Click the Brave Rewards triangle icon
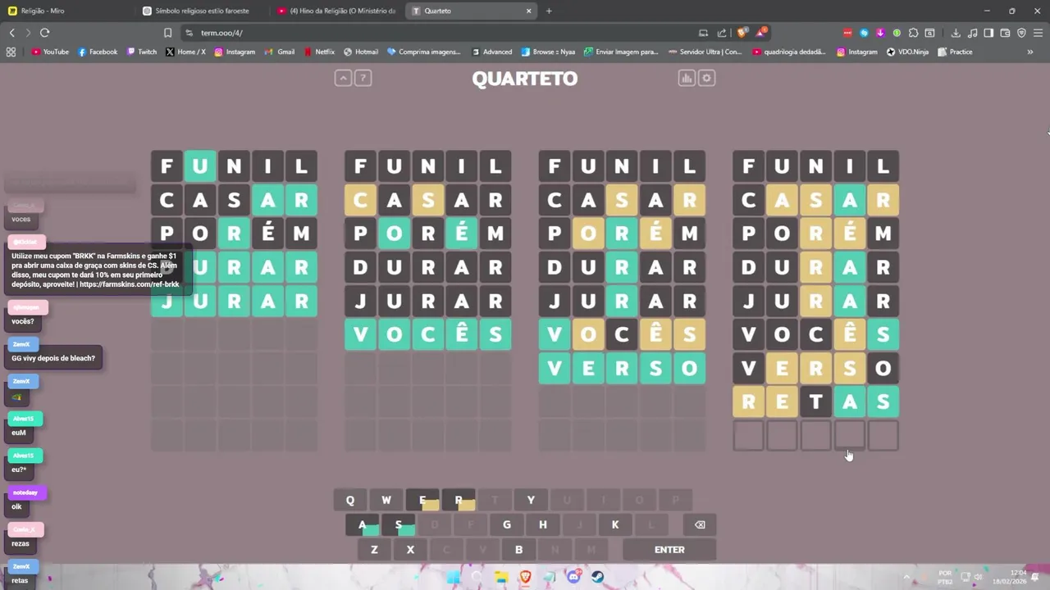1050x590 pixels. [762, 33]
